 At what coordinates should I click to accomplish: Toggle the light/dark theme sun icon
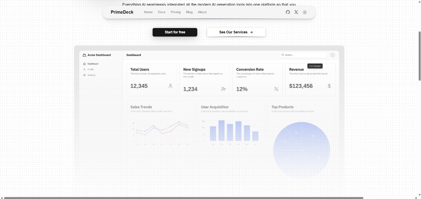coord(305,12)
